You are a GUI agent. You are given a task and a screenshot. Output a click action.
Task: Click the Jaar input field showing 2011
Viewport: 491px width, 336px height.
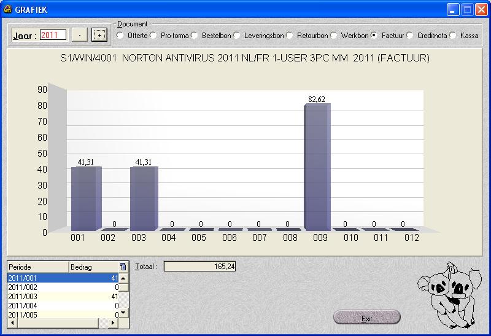[53, 35]
